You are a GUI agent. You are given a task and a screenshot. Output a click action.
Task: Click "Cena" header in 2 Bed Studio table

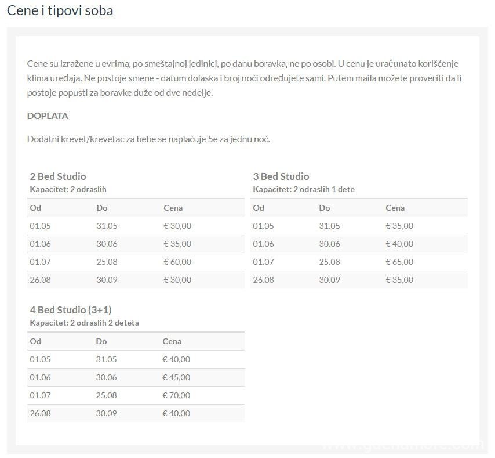point(173,208)
